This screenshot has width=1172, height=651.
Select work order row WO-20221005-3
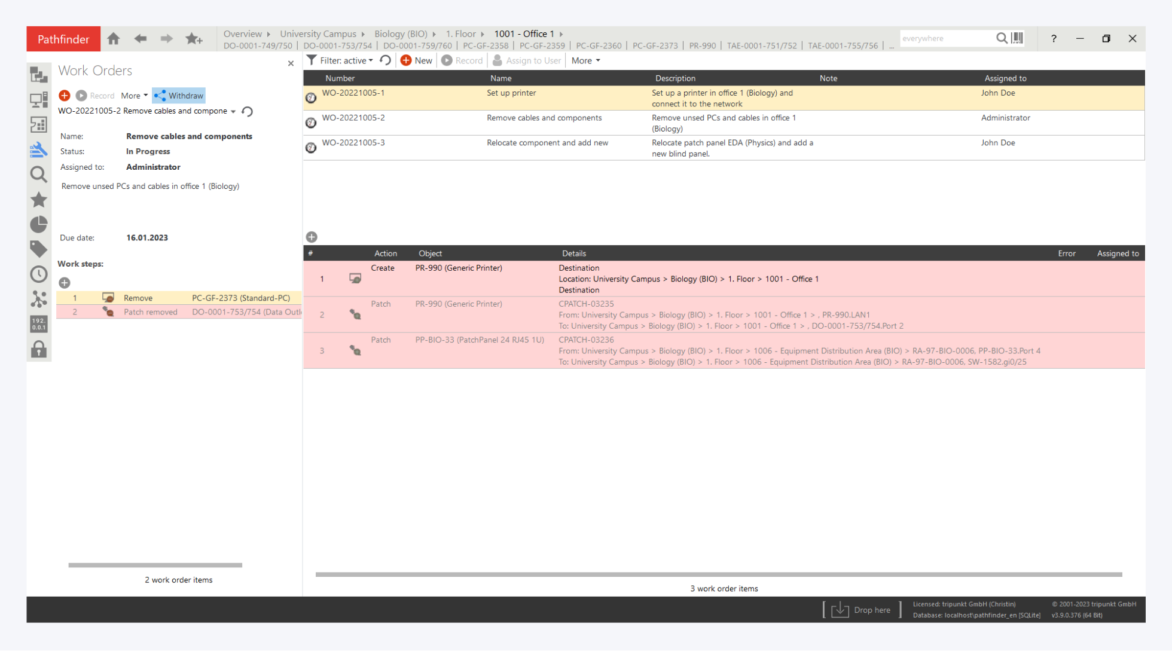point(353,143)
